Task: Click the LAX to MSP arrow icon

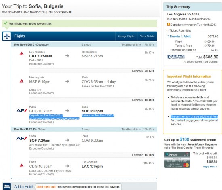Action: tap(67, 56)
